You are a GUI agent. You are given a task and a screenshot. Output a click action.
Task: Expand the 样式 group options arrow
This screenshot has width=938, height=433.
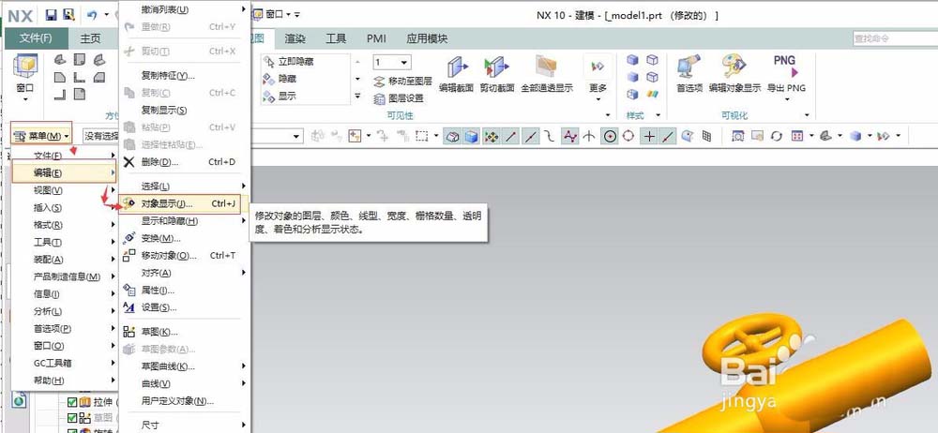(x=658, y=115)
